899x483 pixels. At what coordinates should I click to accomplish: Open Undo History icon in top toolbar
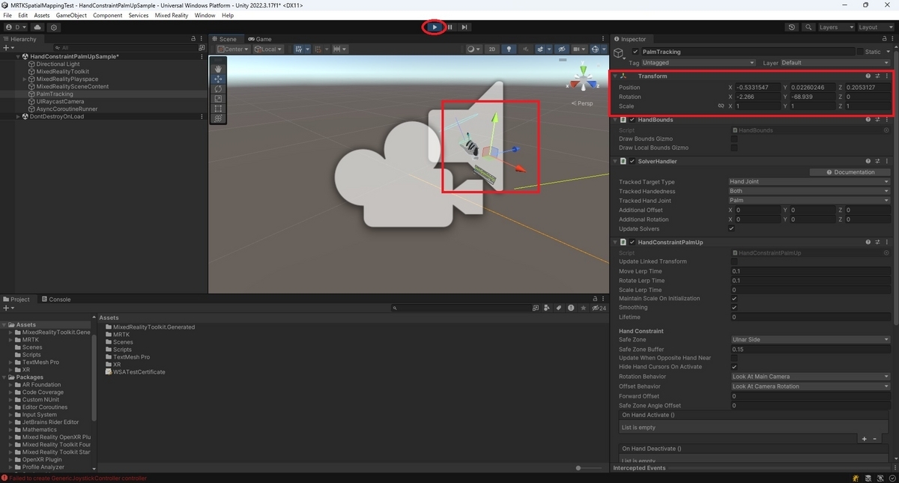pyautogui.click(x=792, y=27)
